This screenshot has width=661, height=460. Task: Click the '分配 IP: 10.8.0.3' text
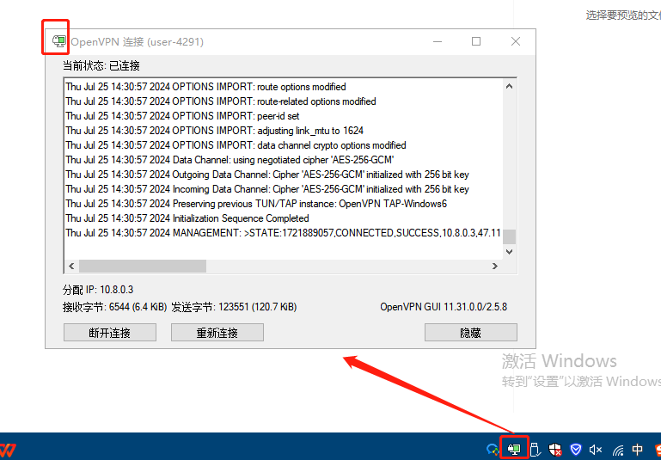98,290
